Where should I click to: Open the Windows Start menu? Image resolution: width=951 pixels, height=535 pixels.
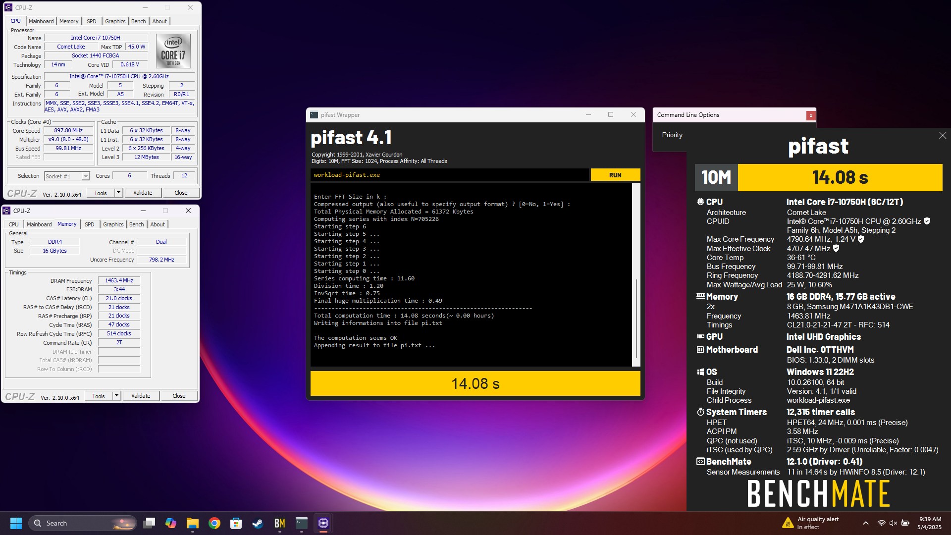pos(16,523)
